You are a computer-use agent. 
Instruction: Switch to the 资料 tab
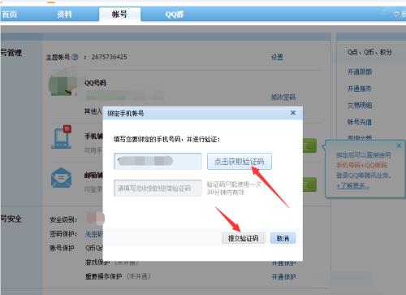(64, 15)
